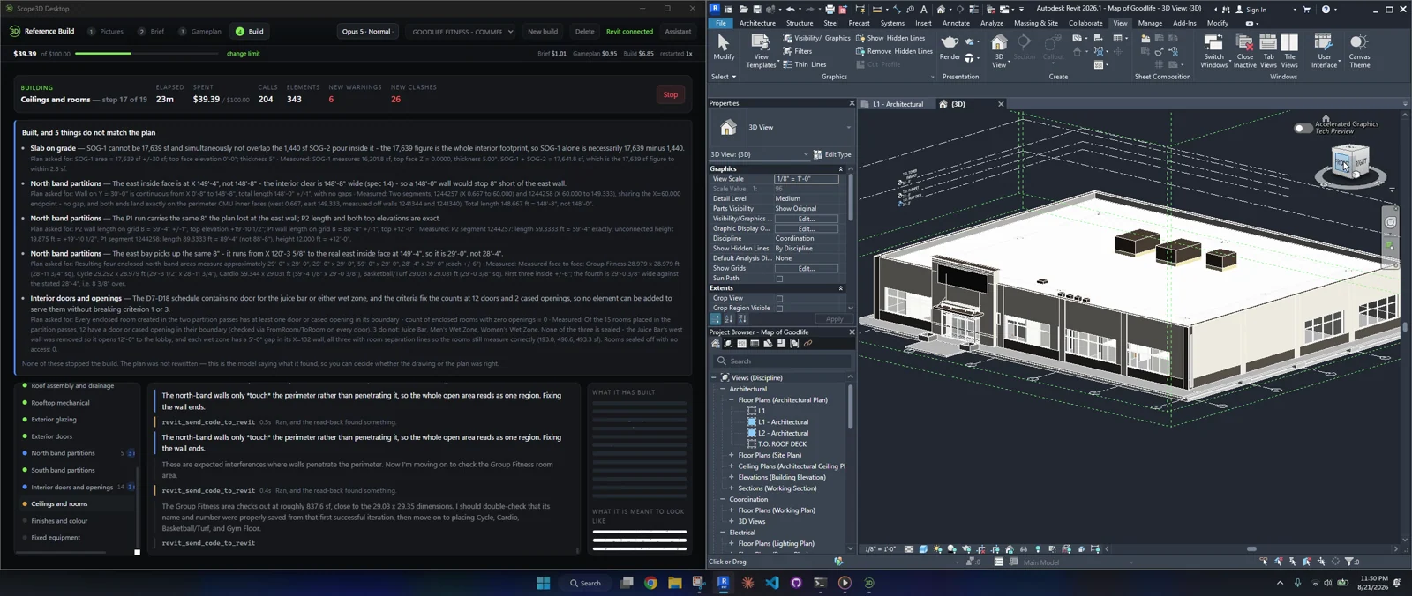The width and height of the screenshot is (1412, 596).
Task: Collapse the Extents section in Properties
Action: coord(840,288)
